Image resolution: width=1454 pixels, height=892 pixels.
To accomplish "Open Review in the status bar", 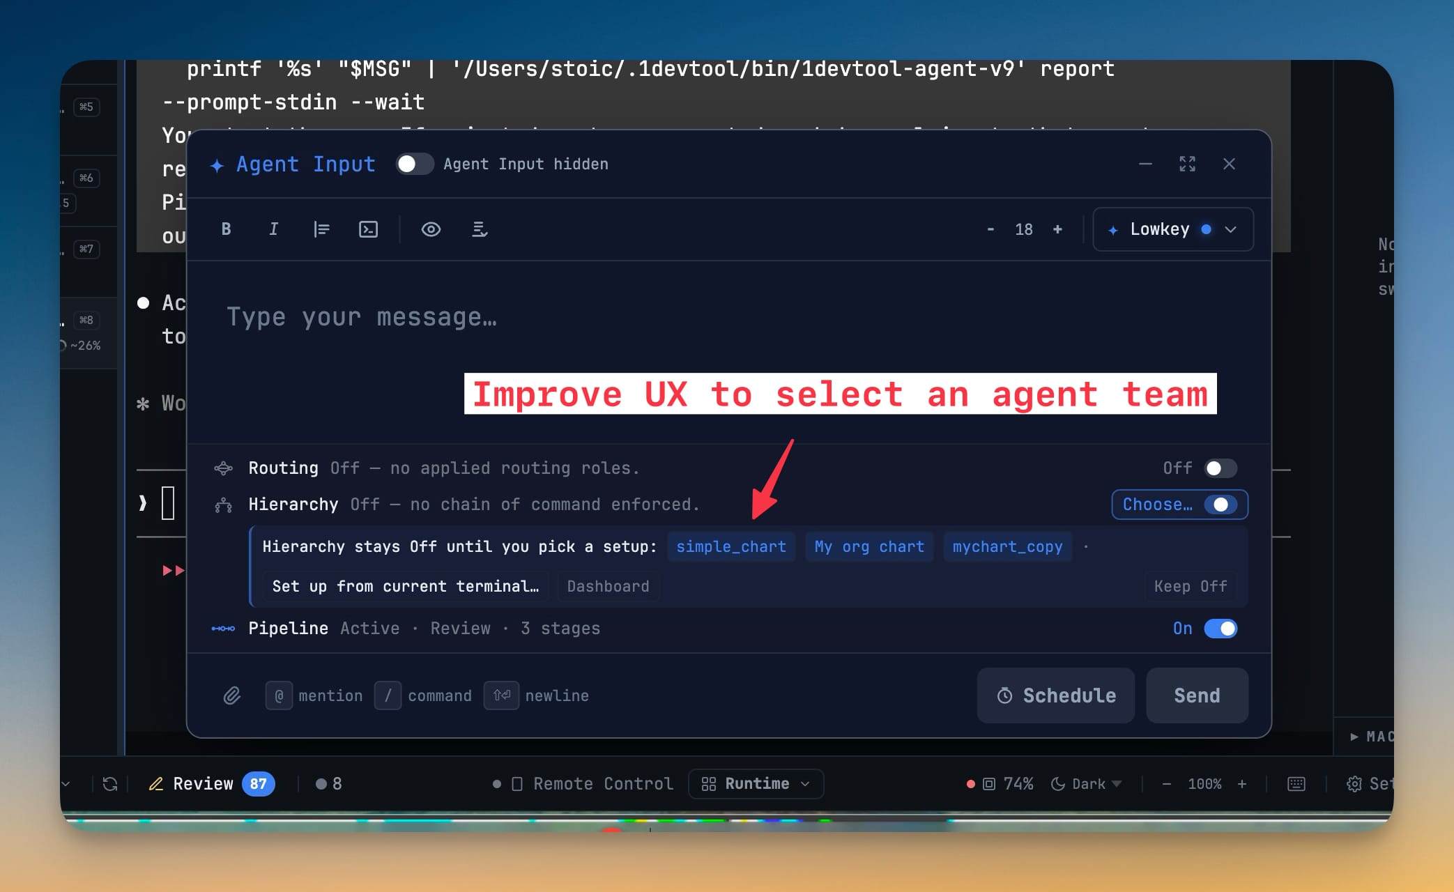I will (x=211, y=784).
